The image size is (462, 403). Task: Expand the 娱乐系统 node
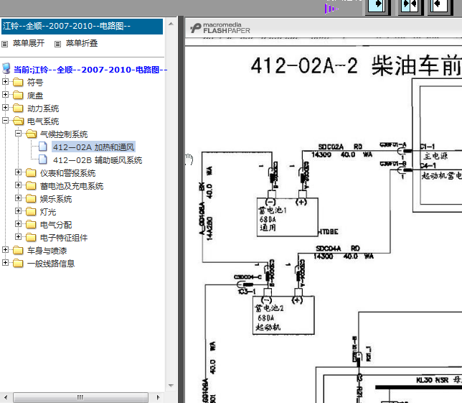tap(18, 198)
